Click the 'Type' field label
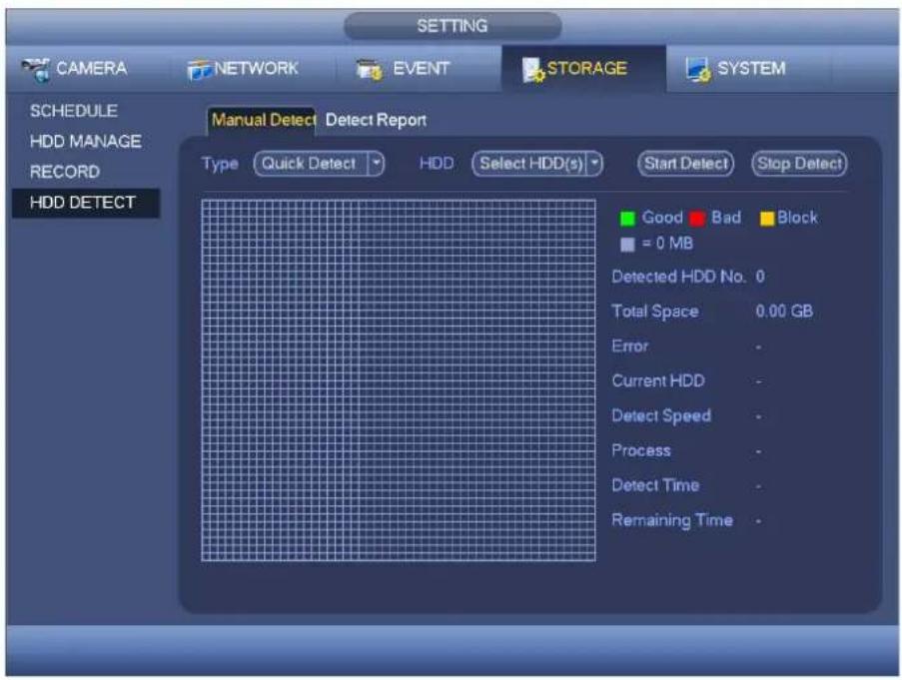 220,165
